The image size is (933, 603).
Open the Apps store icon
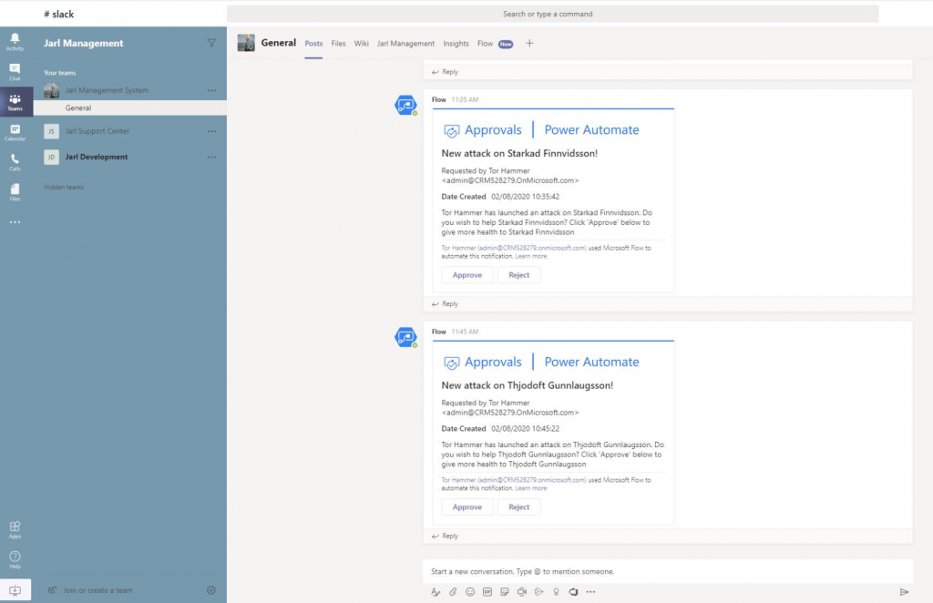coord(15,529)
